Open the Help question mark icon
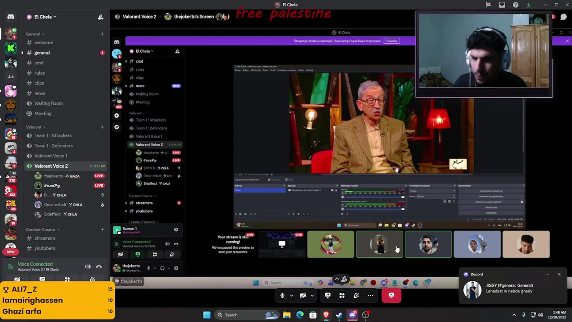The image size is (572, 322). click(516, 5)
